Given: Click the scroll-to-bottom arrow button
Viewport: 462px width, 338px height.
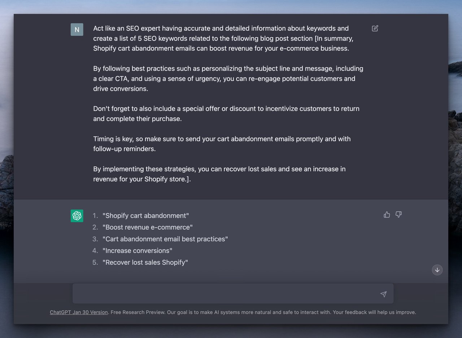Looking at the screenshot, I should [437, 270].
